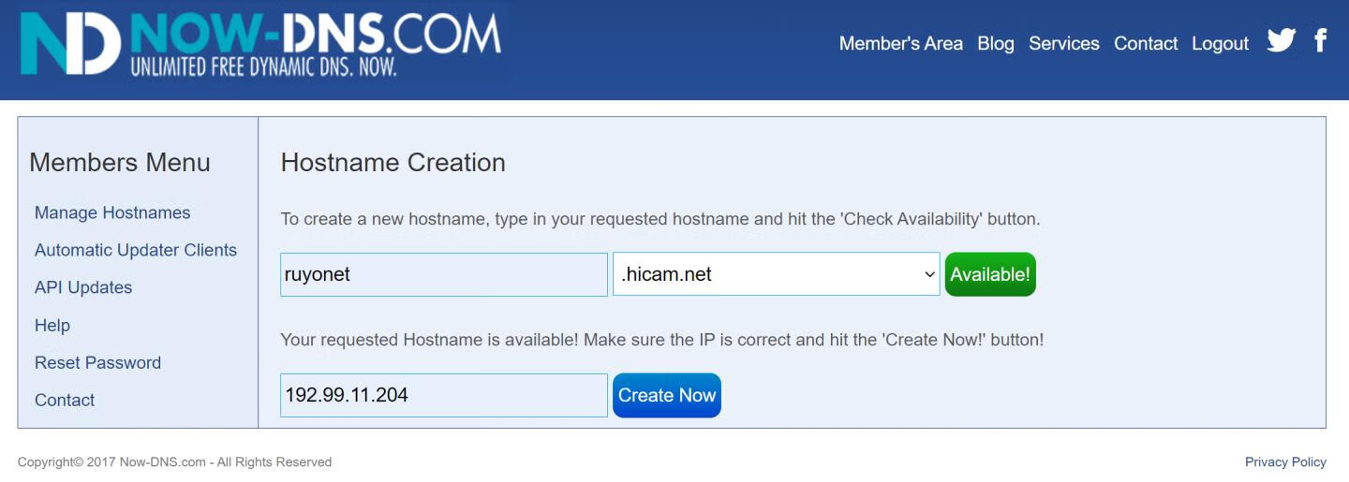Open the Member's Area page

(900, 44)
